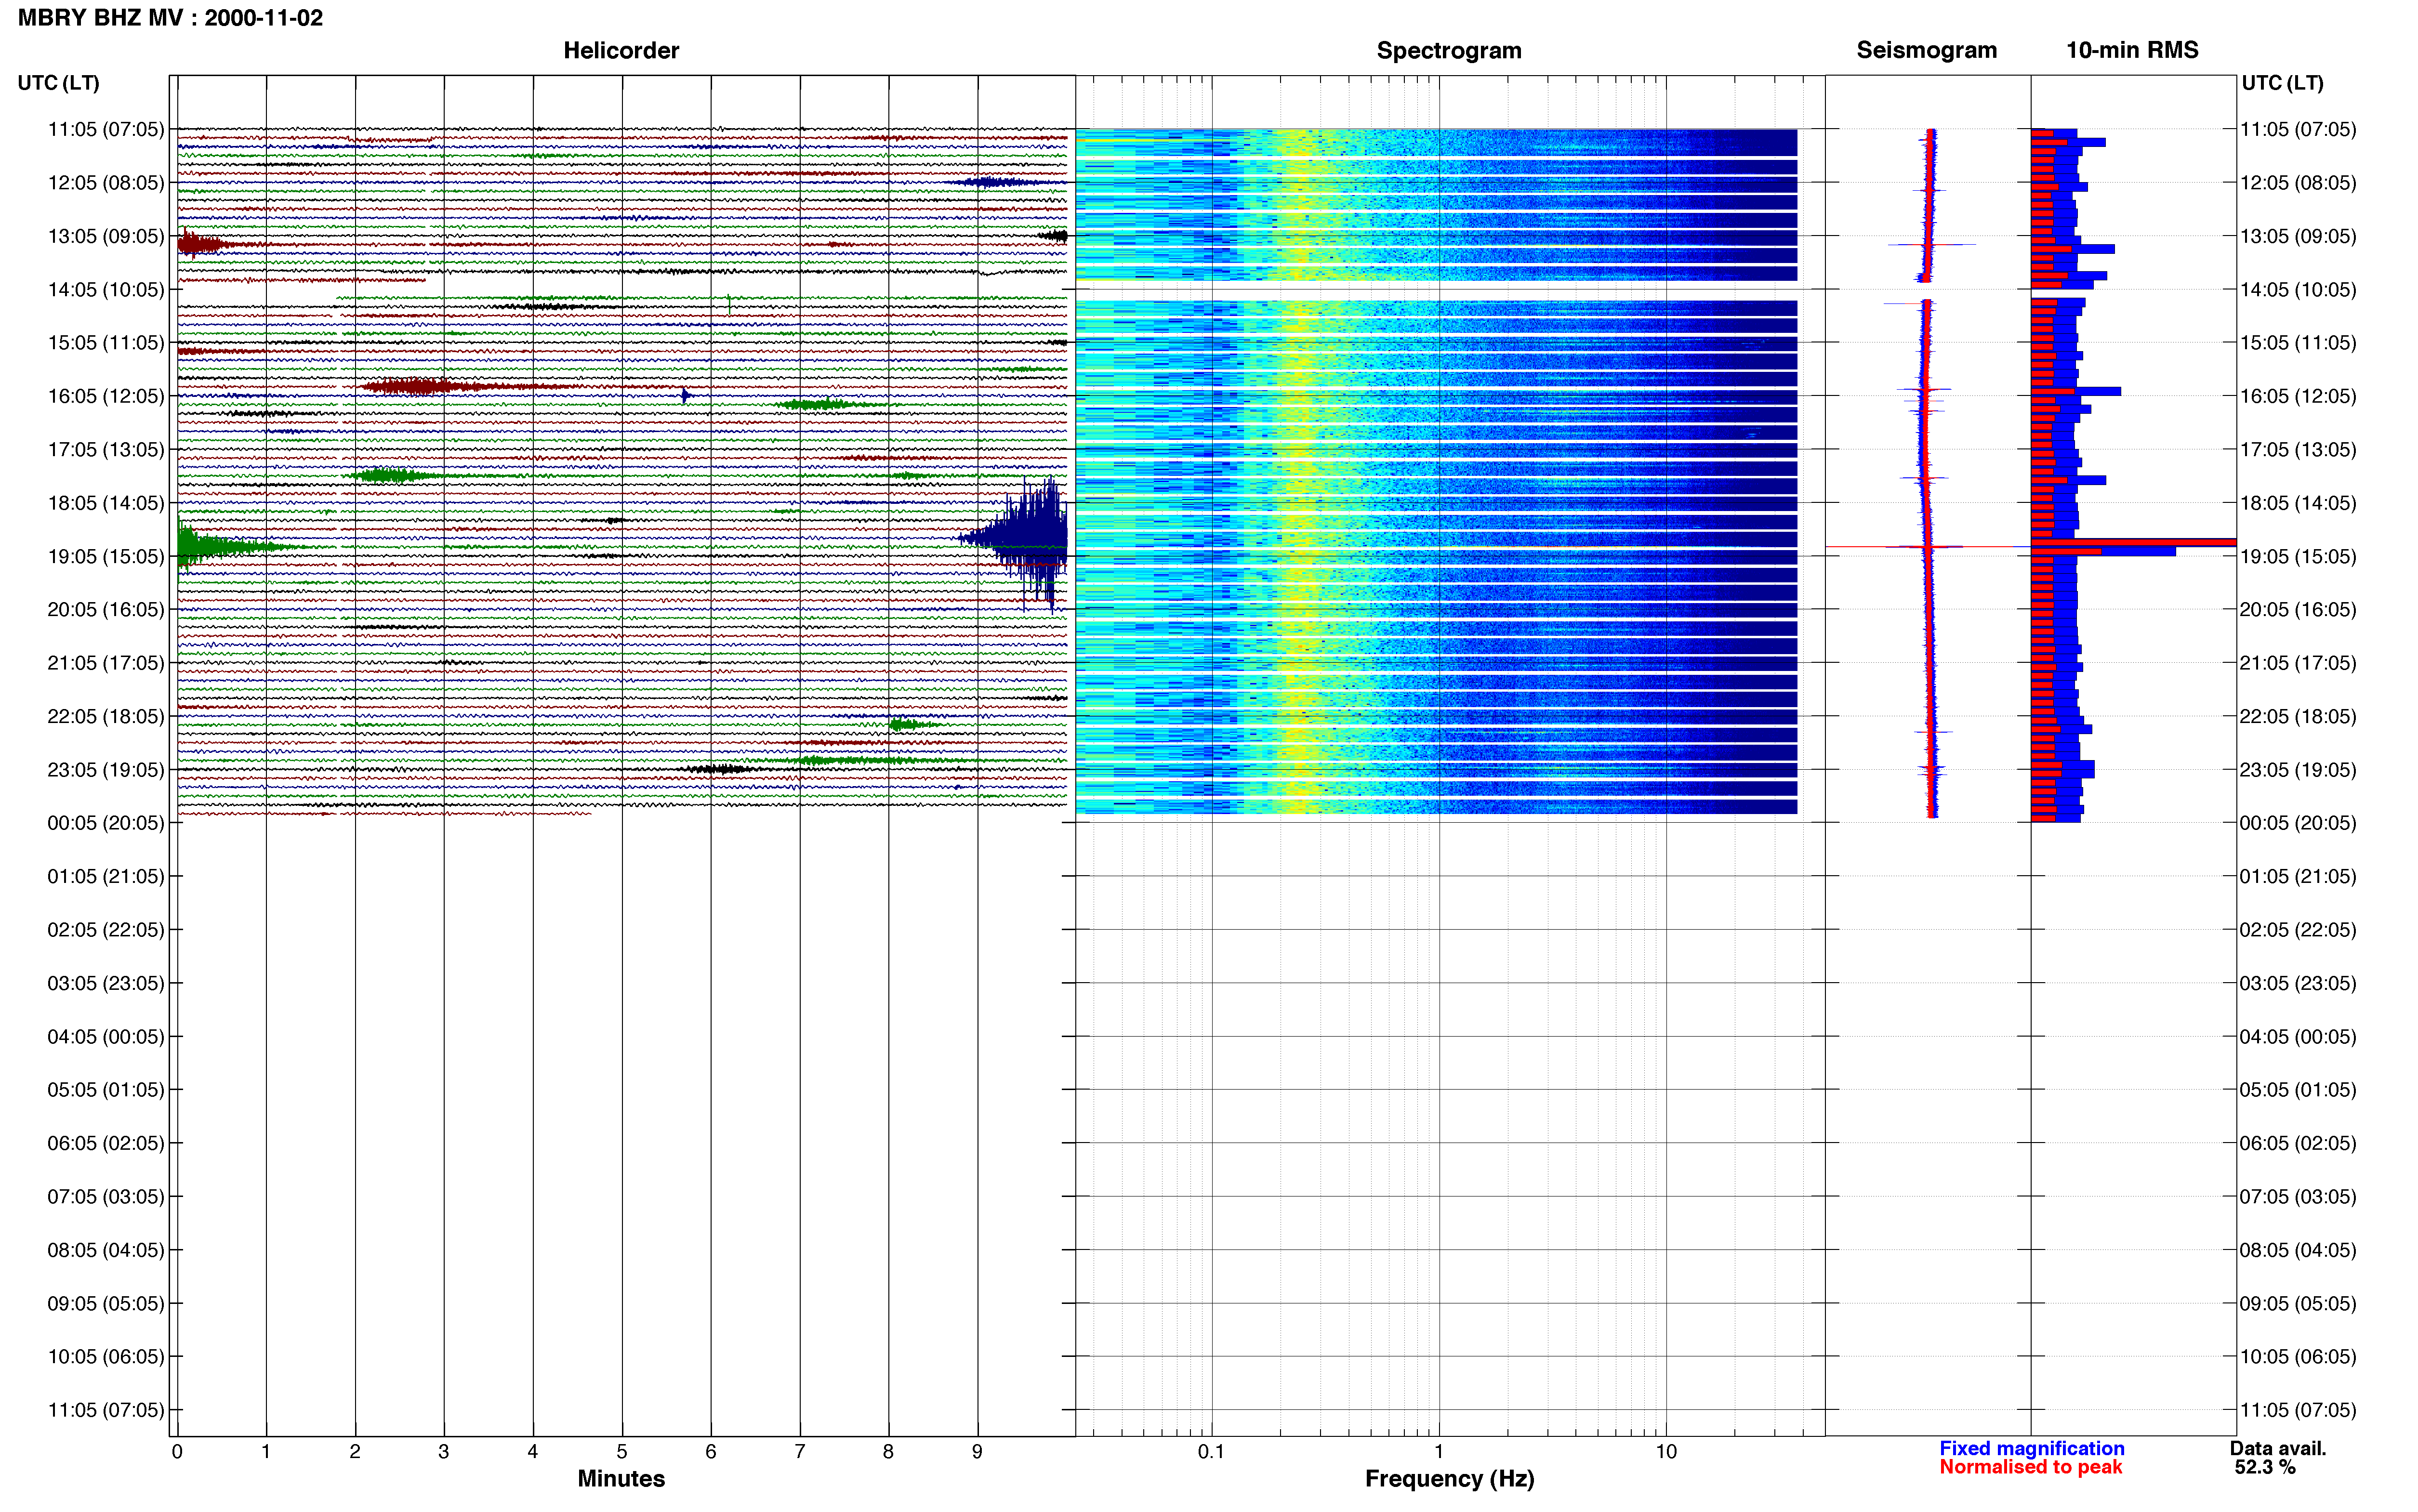Click RMS-side time label "04:05 (00:05)"
The image size is (2418, 1512).
click(x=2298, y=1037)
